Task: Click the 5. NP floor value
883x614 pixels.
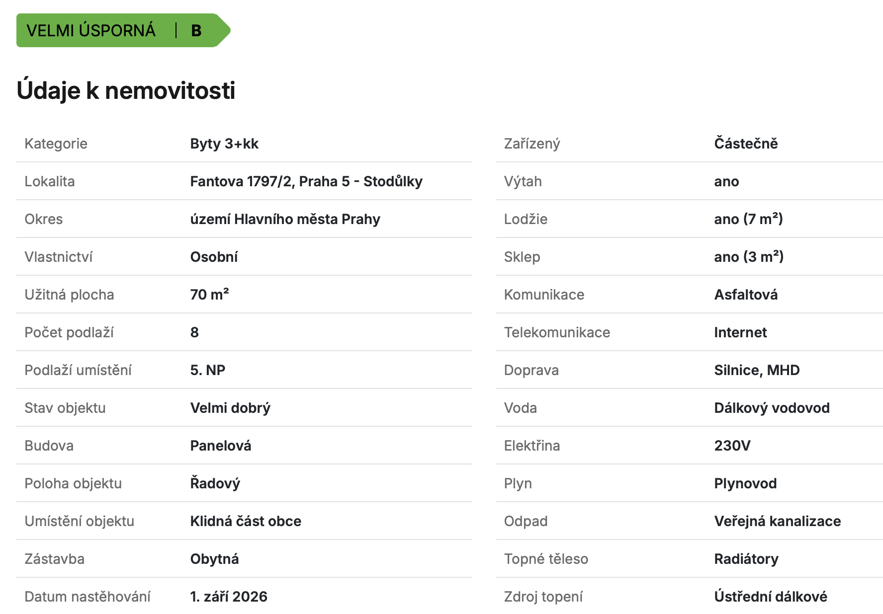Action: coord(208,370)
